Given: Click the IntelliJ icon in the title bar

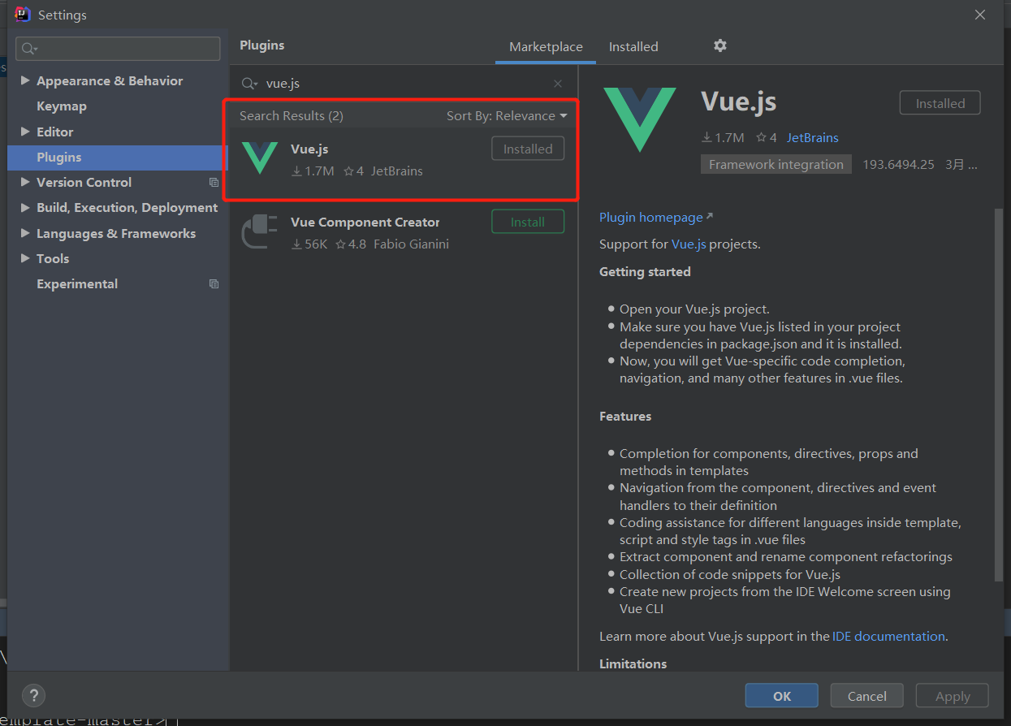Looking at the screenshot, I should [23, 15].
